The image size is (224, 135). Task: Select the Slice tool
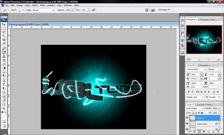pyautogui.click(x=4, y=43)
